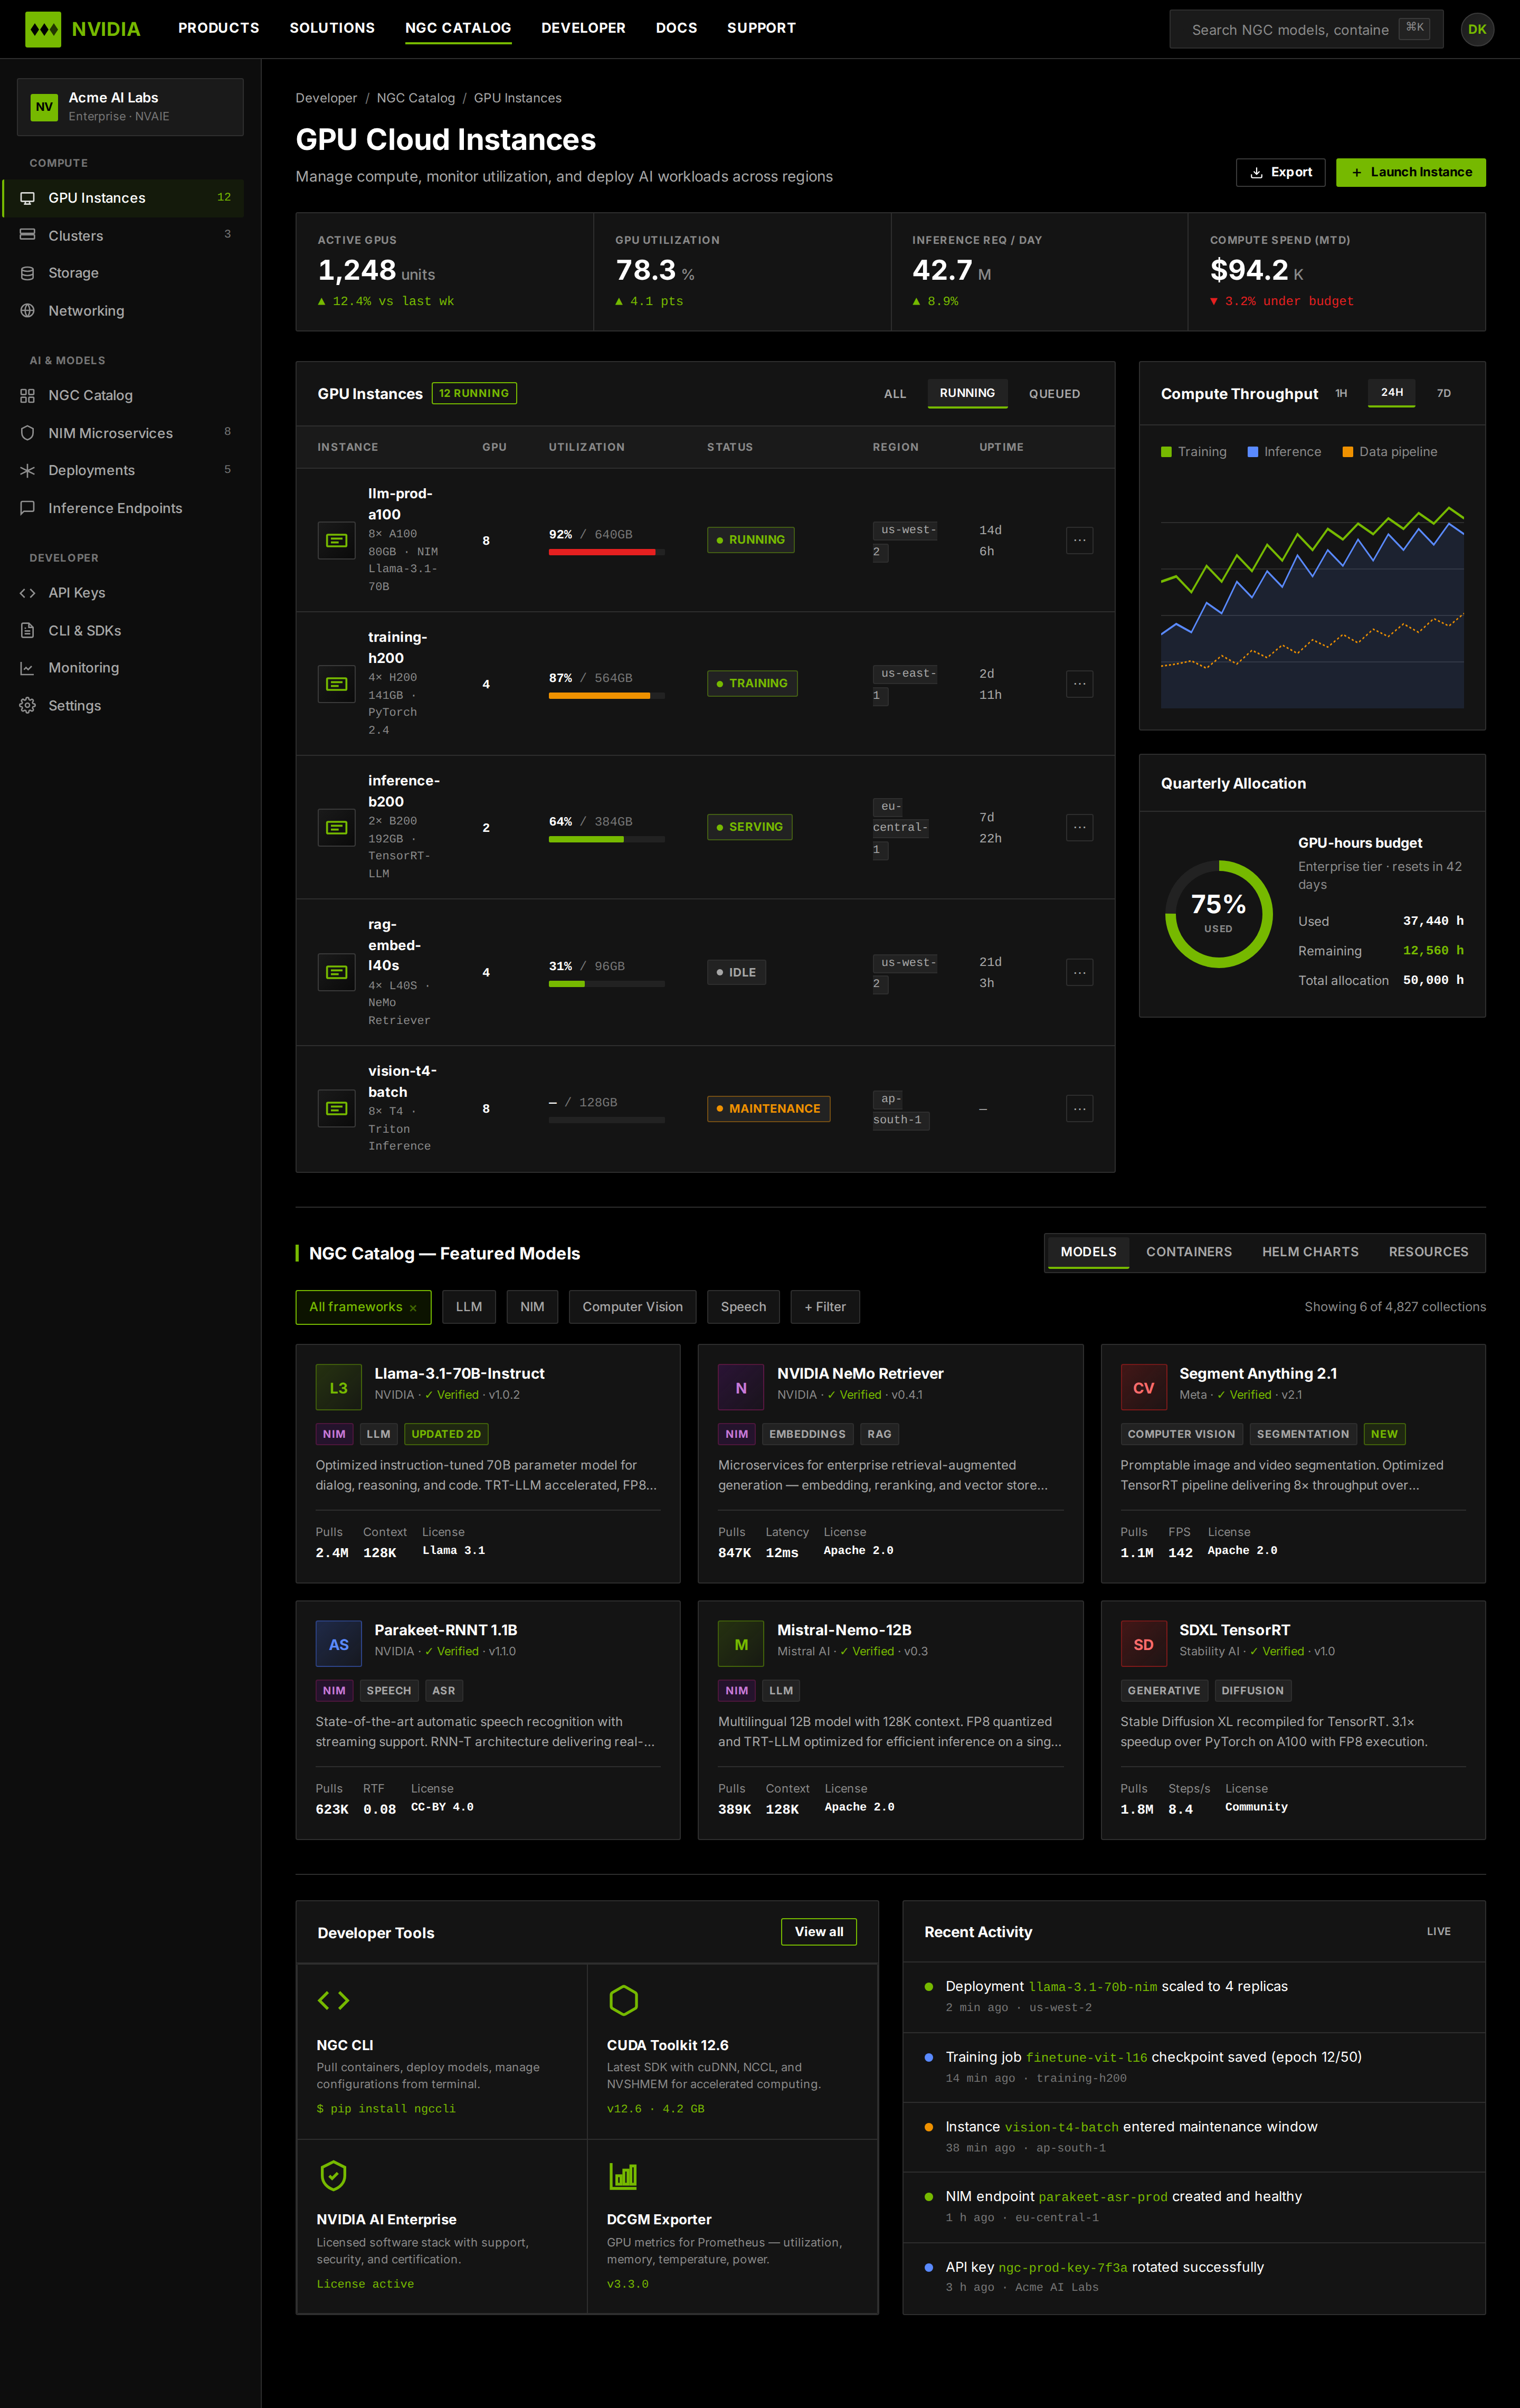This screenshot has height=2408, width=1520.
Task: Click the NGC Catalog grid icon
Action: coord(27,395)
